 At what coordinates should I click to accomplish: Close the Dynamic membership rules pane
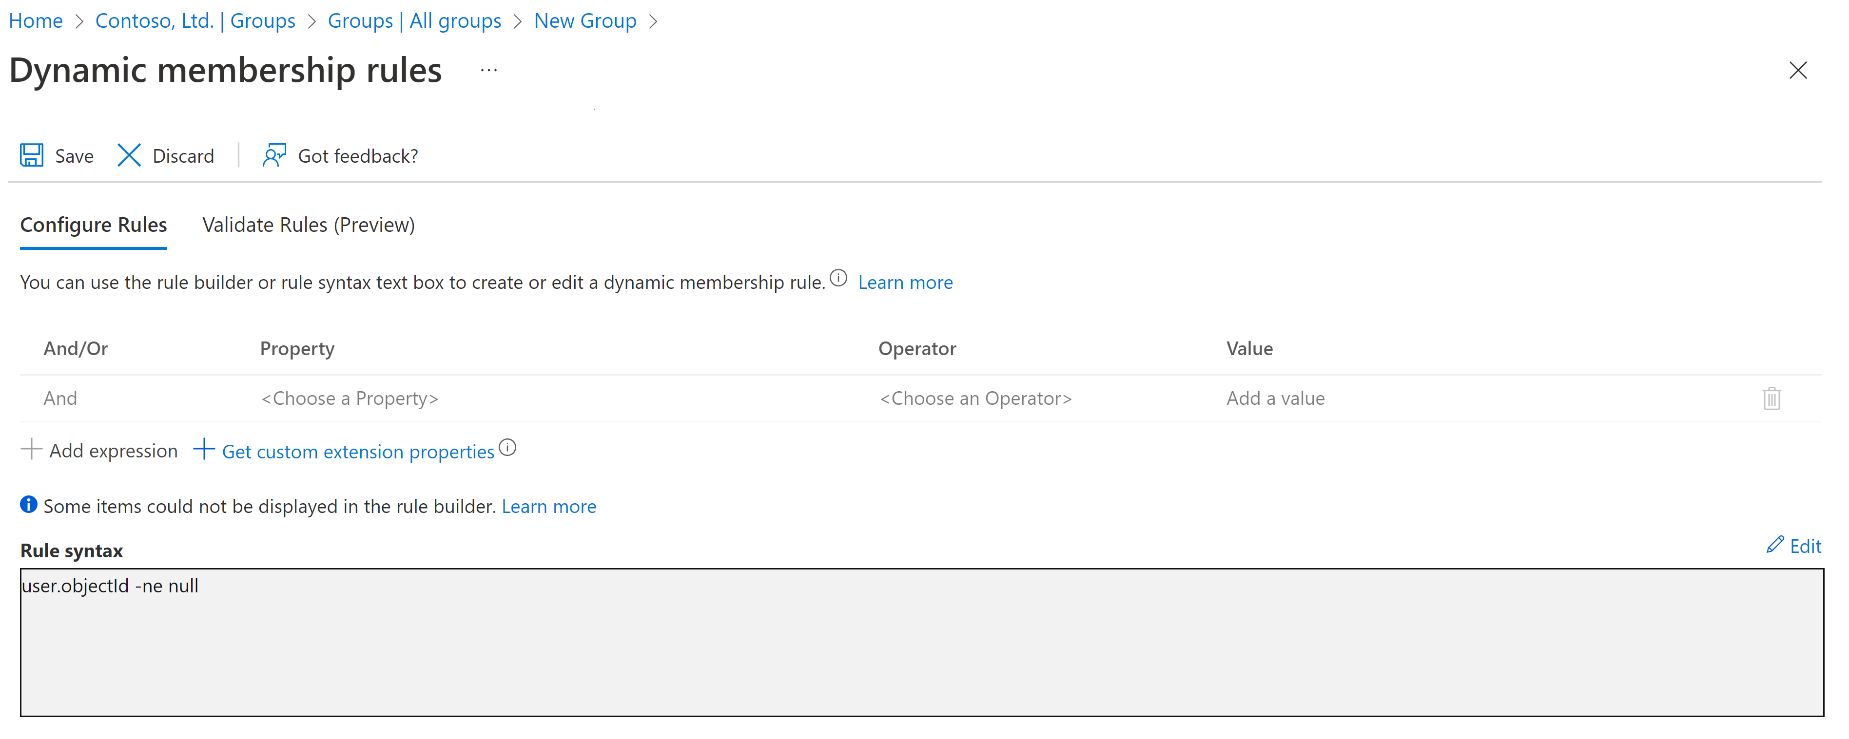coord(1797,70)
